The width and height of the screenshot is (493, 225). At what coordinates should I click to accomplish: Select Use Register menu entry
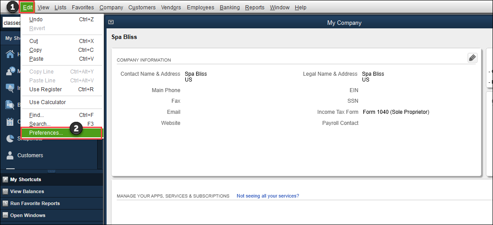point(62,89)
